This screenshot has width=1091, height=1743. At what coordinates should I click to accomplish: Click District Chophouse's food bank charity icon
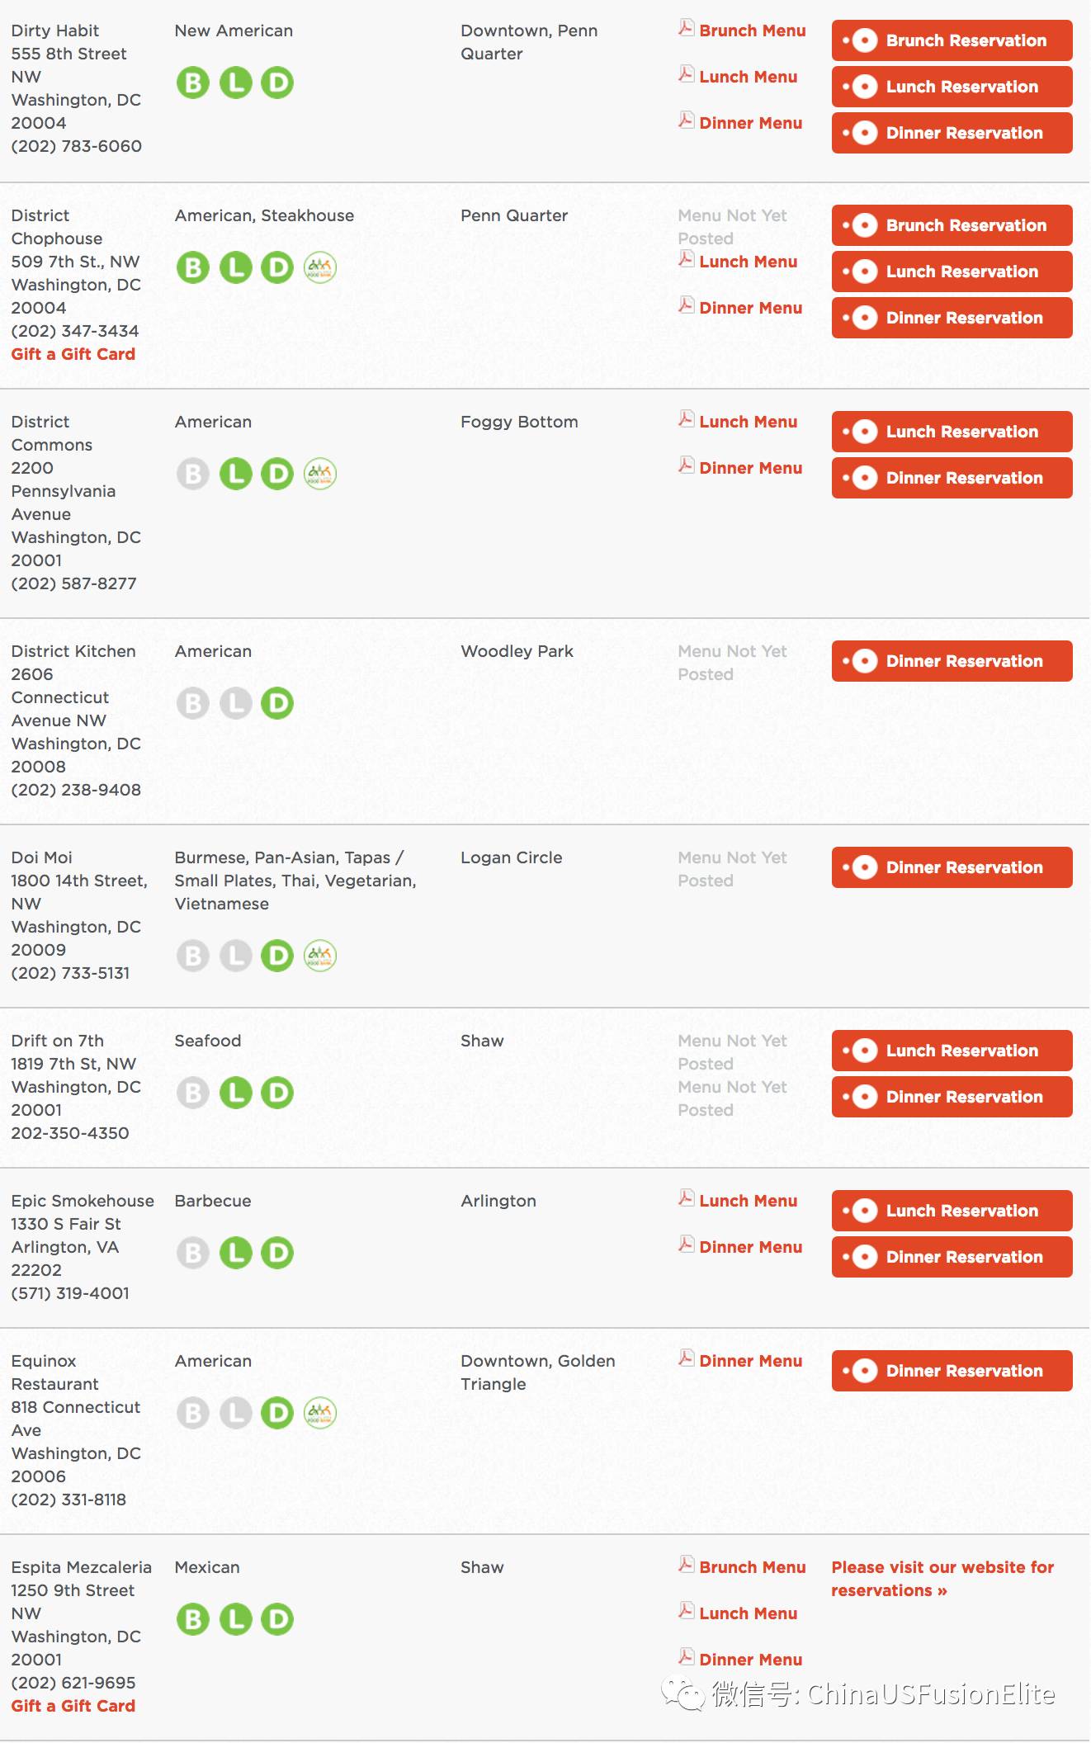tap(320, 267)
